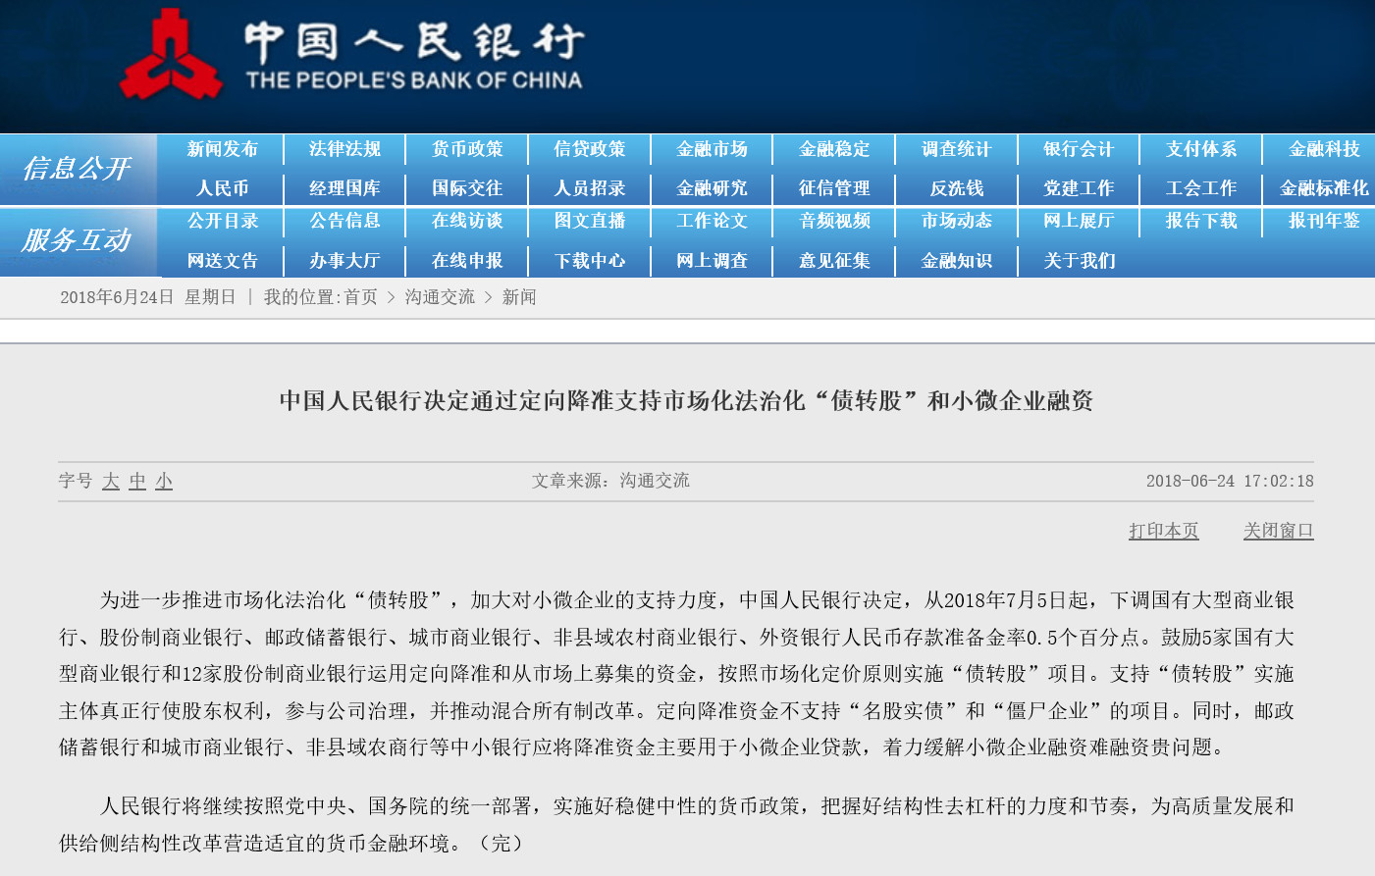This screenshot has height=876, width=1375.
Task: Open 工作论文 menu item
Action: (712, 221)
